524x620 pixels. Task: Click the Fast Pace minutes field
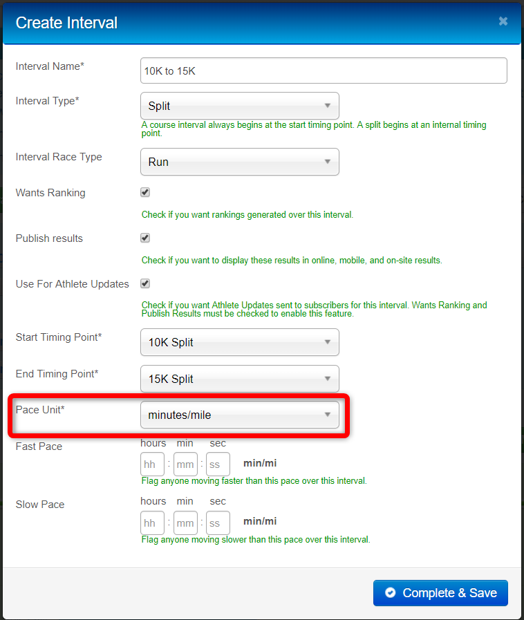(185, 464)
